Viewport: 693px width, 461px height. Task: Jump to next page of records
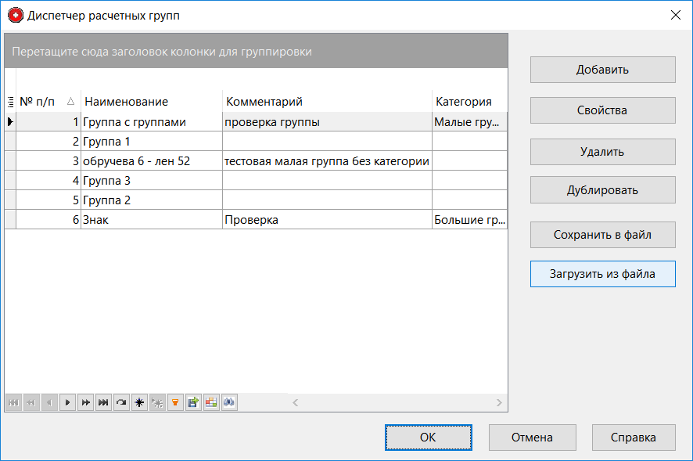[86, 402]
